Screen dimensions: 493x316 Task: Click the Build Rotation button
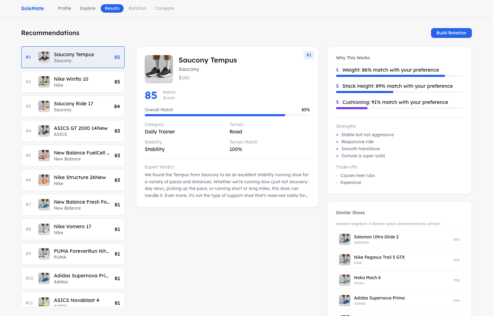[x=451, y=33]
